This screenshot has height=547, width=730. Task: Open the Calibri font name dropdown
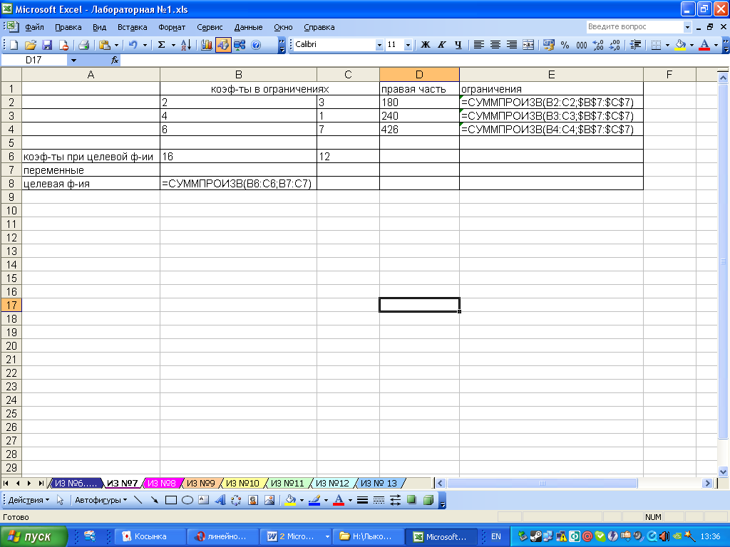(379, 45)
